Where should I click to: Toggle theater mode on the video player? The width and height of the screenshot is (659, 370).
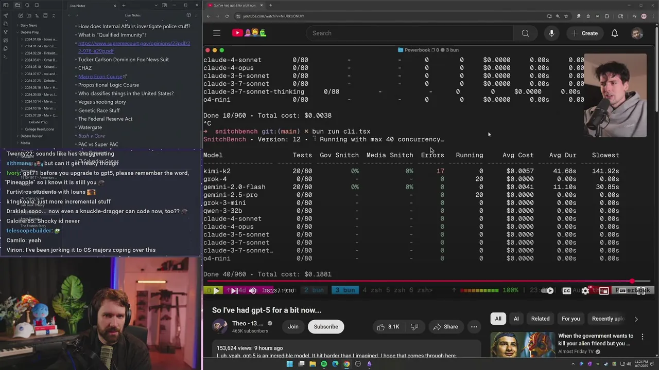622,291
